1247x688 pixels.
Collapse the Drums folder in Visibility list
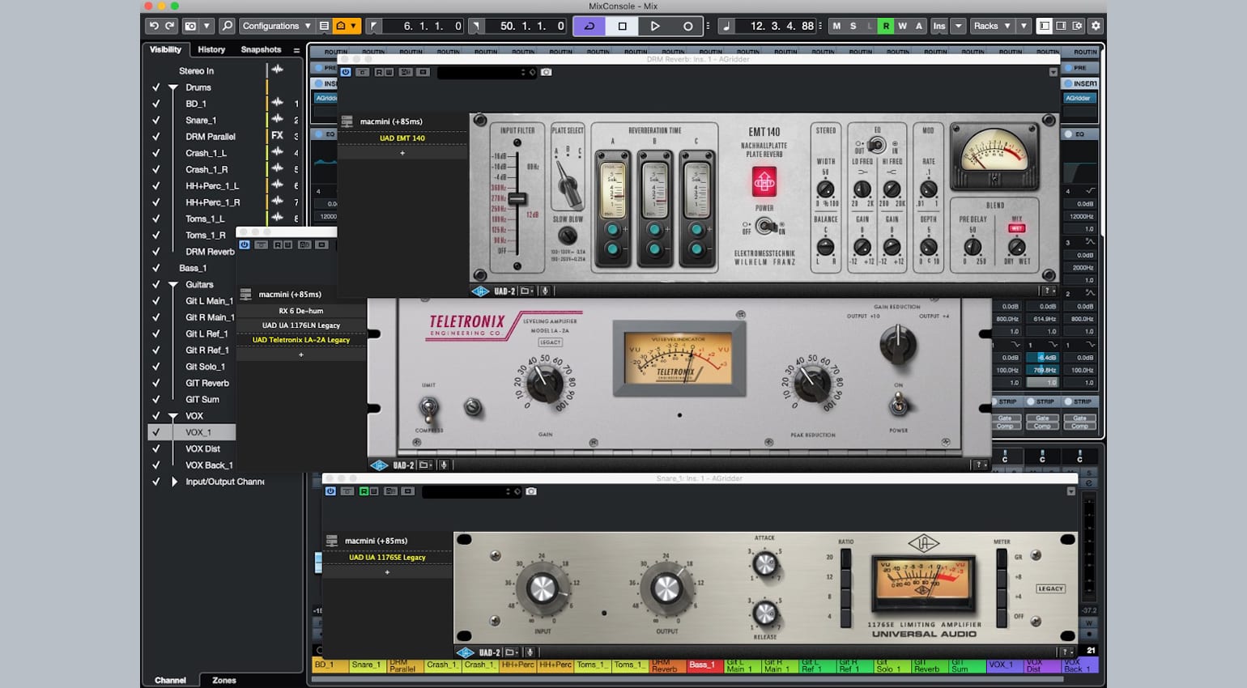(173, 87)
